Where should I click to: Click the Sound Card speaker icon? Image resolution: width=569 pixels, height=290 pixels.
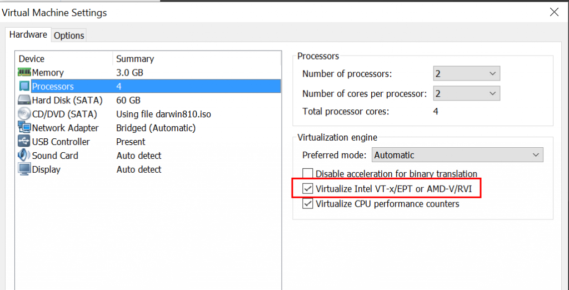pyautogui.click(x=24, y=156)
